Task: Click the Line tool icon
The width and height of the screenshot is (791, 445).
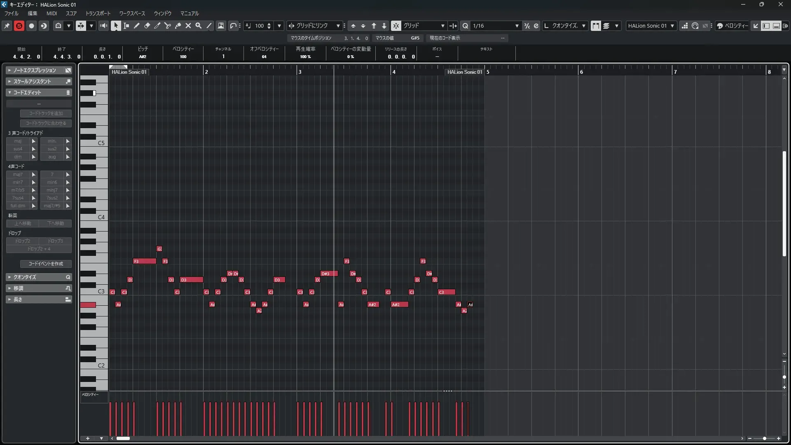Action: click(x=209, y=26)
